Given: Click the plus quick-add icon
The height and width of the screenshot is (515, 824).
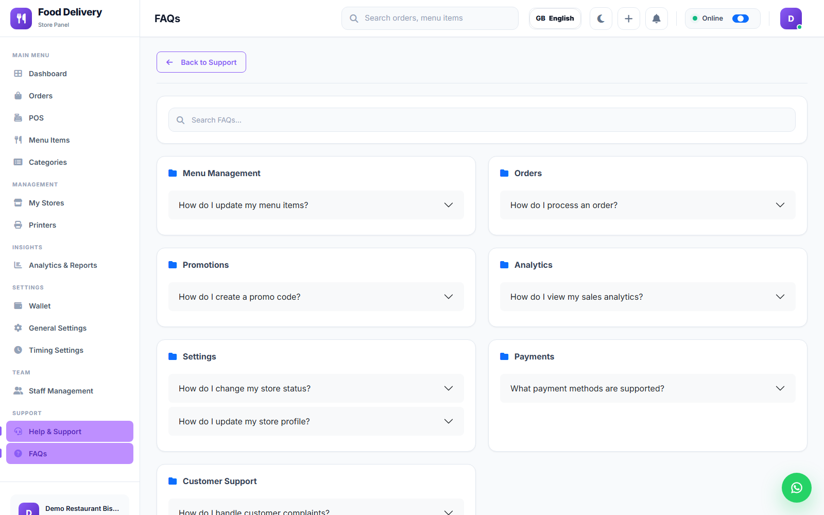Looking at the screenshot, I should [629, 19].
